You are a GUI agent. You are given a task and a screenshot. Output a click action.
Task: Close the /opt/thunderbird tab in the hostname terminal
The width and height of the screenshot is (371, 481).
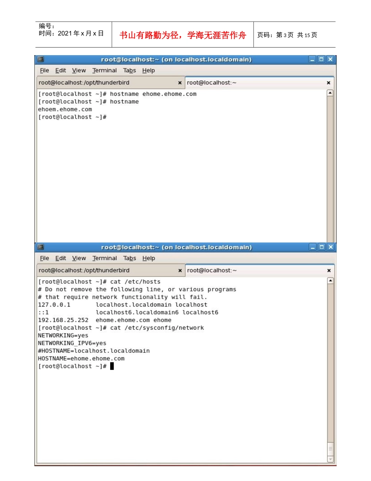click(x=180, y=83)
